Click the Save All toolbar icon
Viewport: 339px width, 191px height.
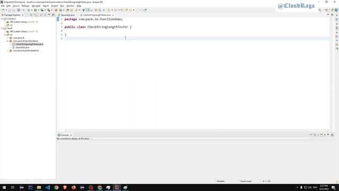(x=14, y=10)
